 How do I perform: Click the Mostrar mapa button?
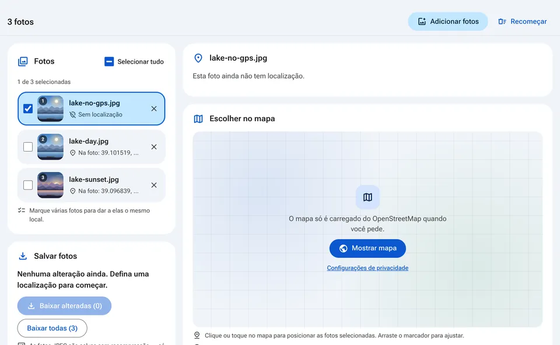pyautogui.click(x=367, y=248)
